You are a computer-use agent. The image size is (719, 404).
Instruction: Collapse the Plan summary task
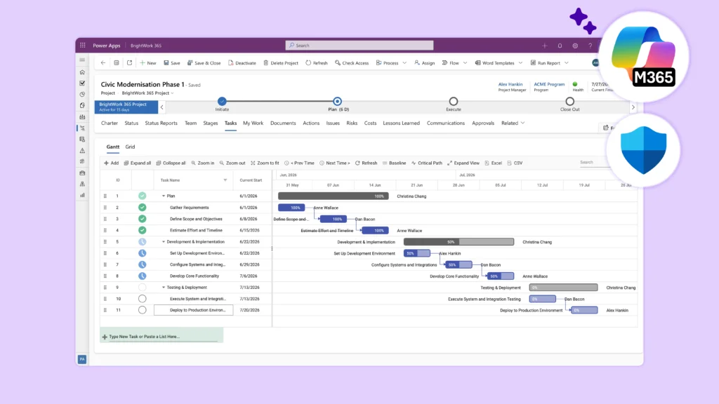coord(163,196)
